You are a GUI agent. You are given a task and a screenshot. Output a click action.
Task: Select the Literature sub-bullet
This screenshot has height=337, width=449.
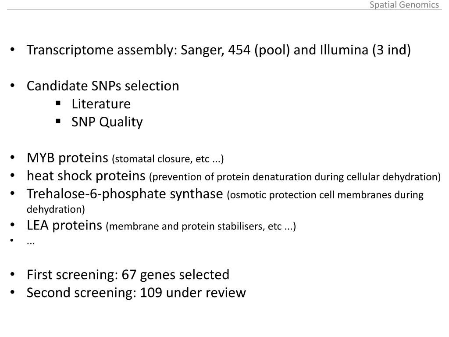click(x=101, y=104)
